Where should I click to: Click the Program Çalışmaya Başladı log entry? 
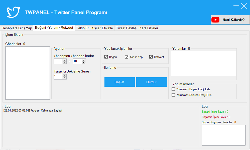[33, 110]
